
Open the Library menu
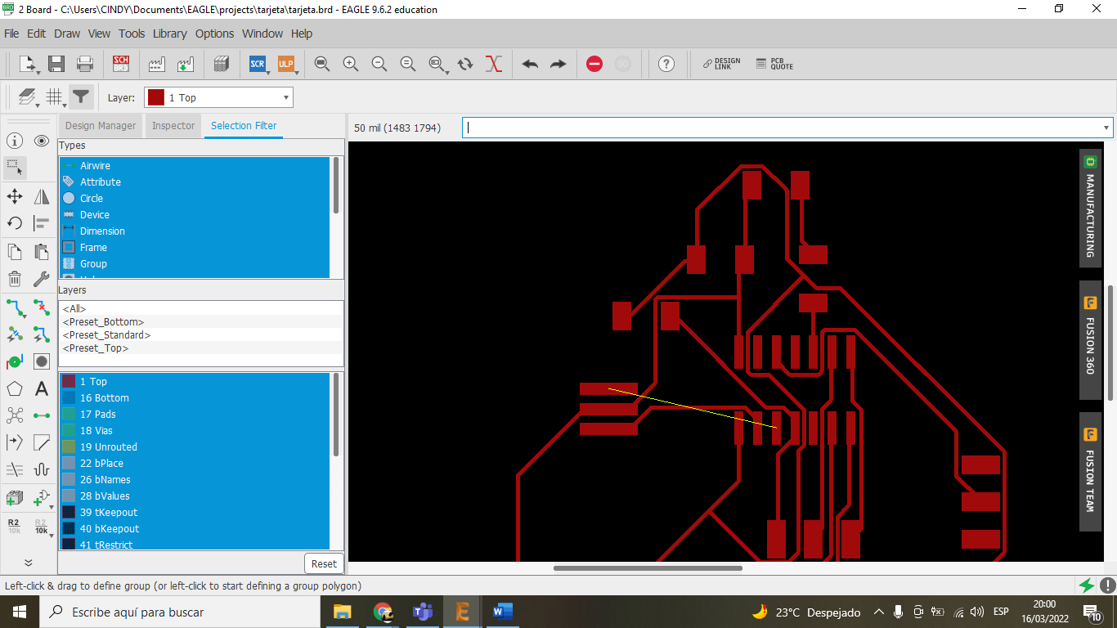click(x=169, y=34)
